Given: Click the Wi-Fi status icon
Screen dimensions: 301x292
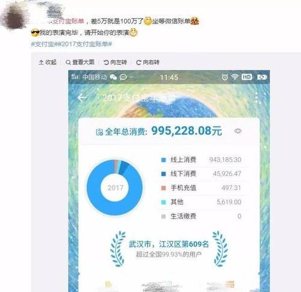Looking at the screenshot, I should pos(235,77).
